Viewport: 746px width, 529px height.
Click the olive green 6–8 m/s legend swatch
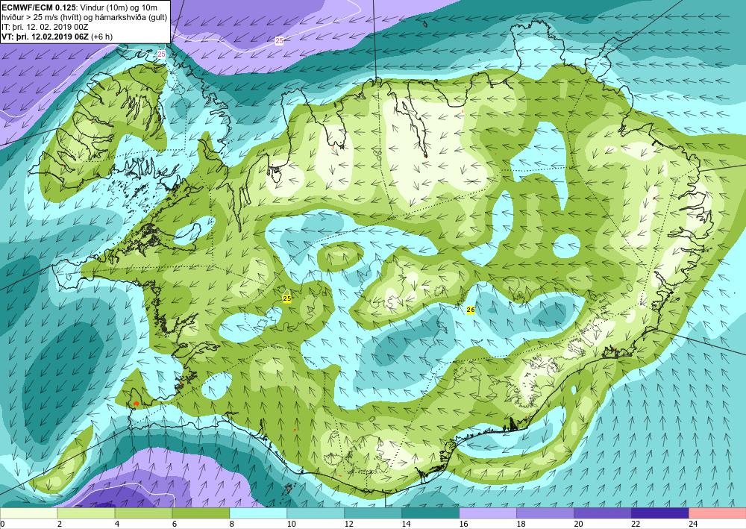pos(201,513)
